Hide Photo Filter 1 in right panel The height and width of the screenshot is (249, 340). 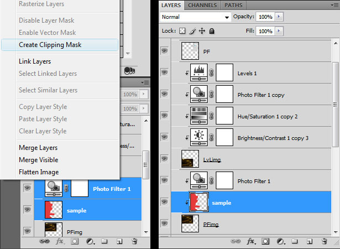click(164, 180)
